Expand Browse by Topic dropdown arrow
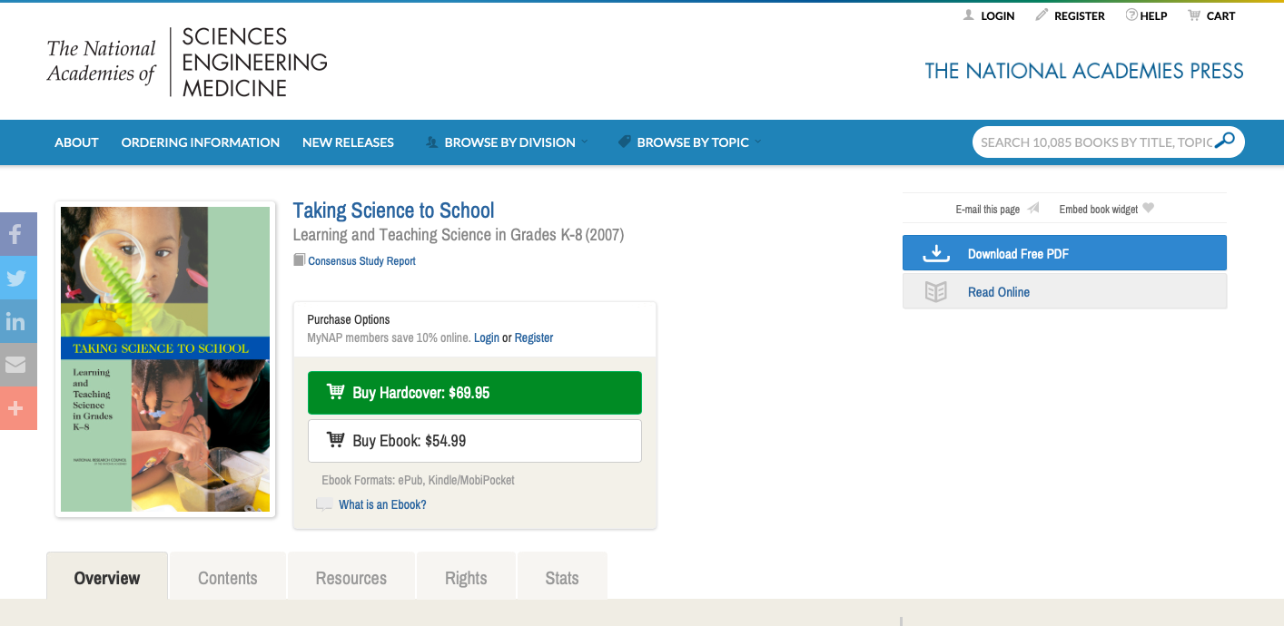This screenshot has height=626, width=1284. pos(758,142)
